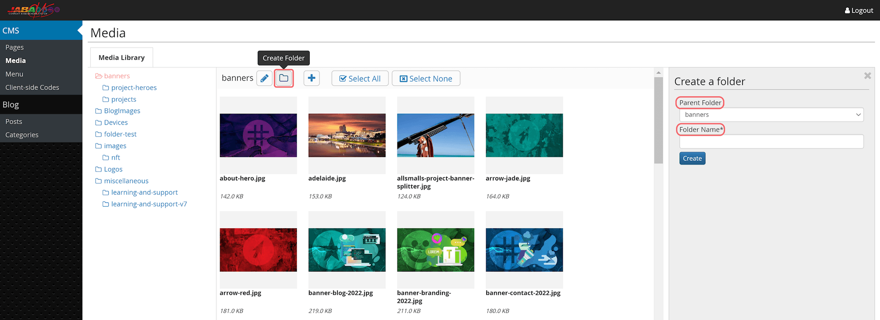880x320 pixels.
Task: Select the banner-branding-2022.jpg thumbnail
Action: pos(436,250)
